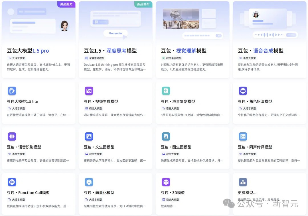Click the 深度思考模型 tag icon

click(86, 58)
